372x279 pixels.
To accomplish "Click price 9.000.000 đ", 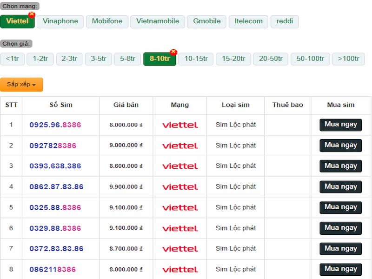I will click(126, 146).
